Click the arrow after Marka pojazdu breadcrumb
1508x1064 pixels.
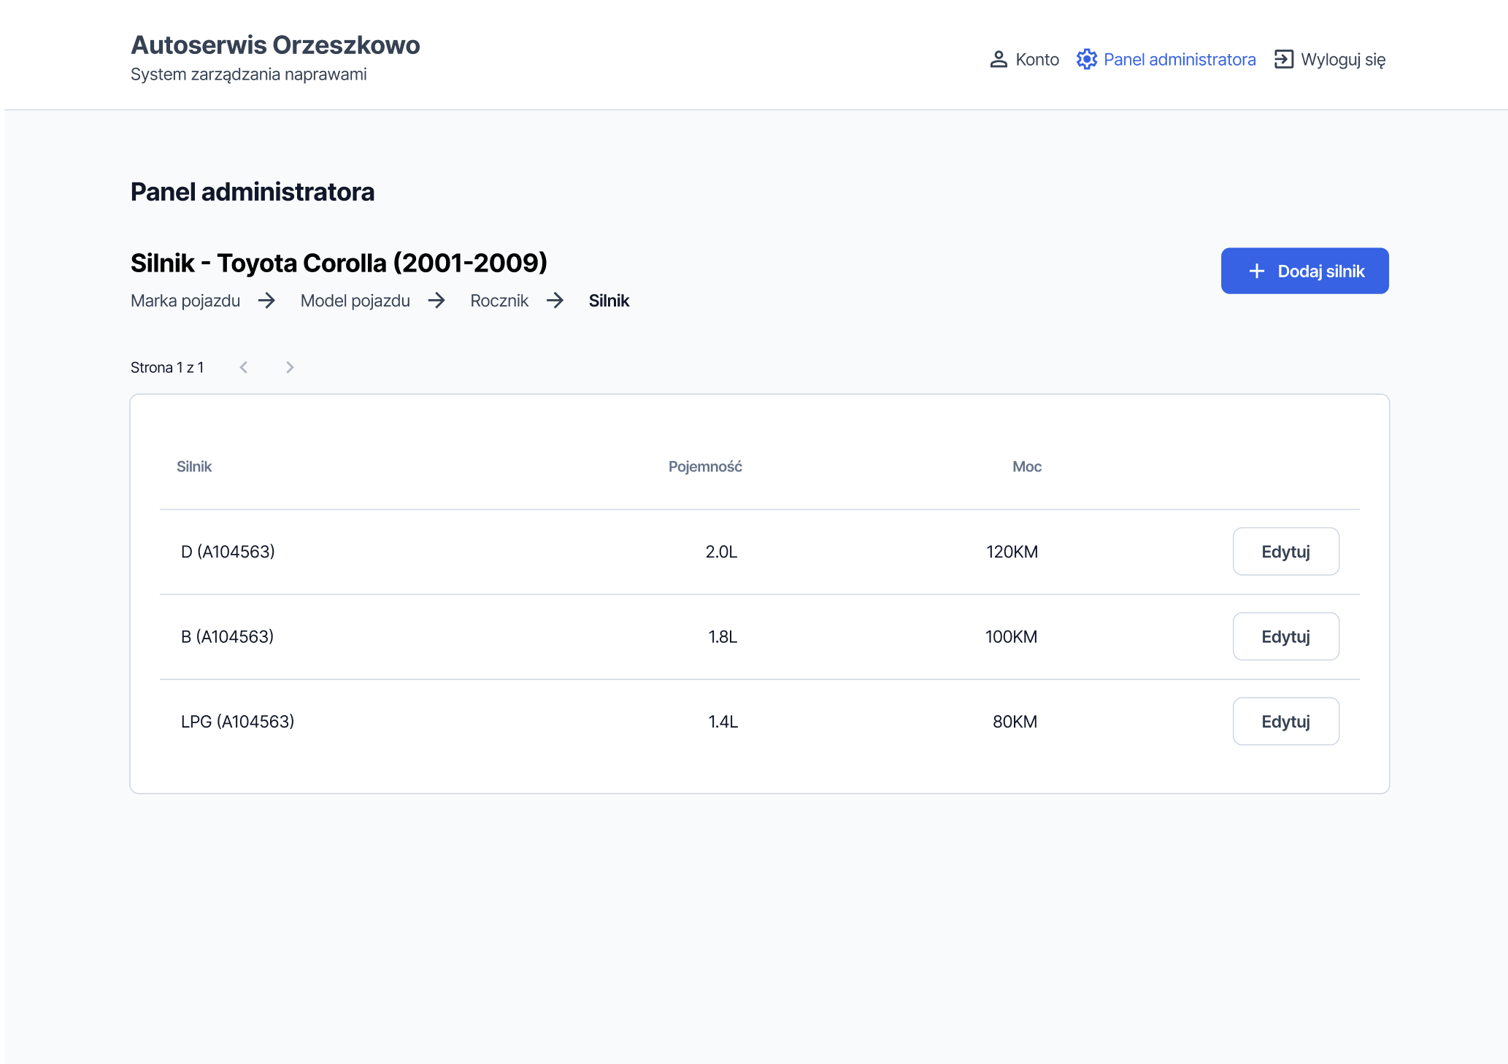pos(266,301)
